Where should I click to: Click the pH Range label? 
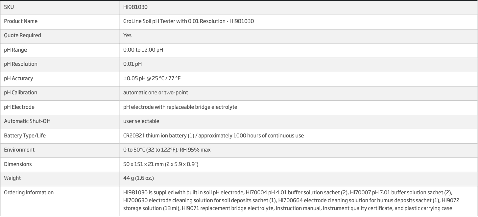click(15, 50)
